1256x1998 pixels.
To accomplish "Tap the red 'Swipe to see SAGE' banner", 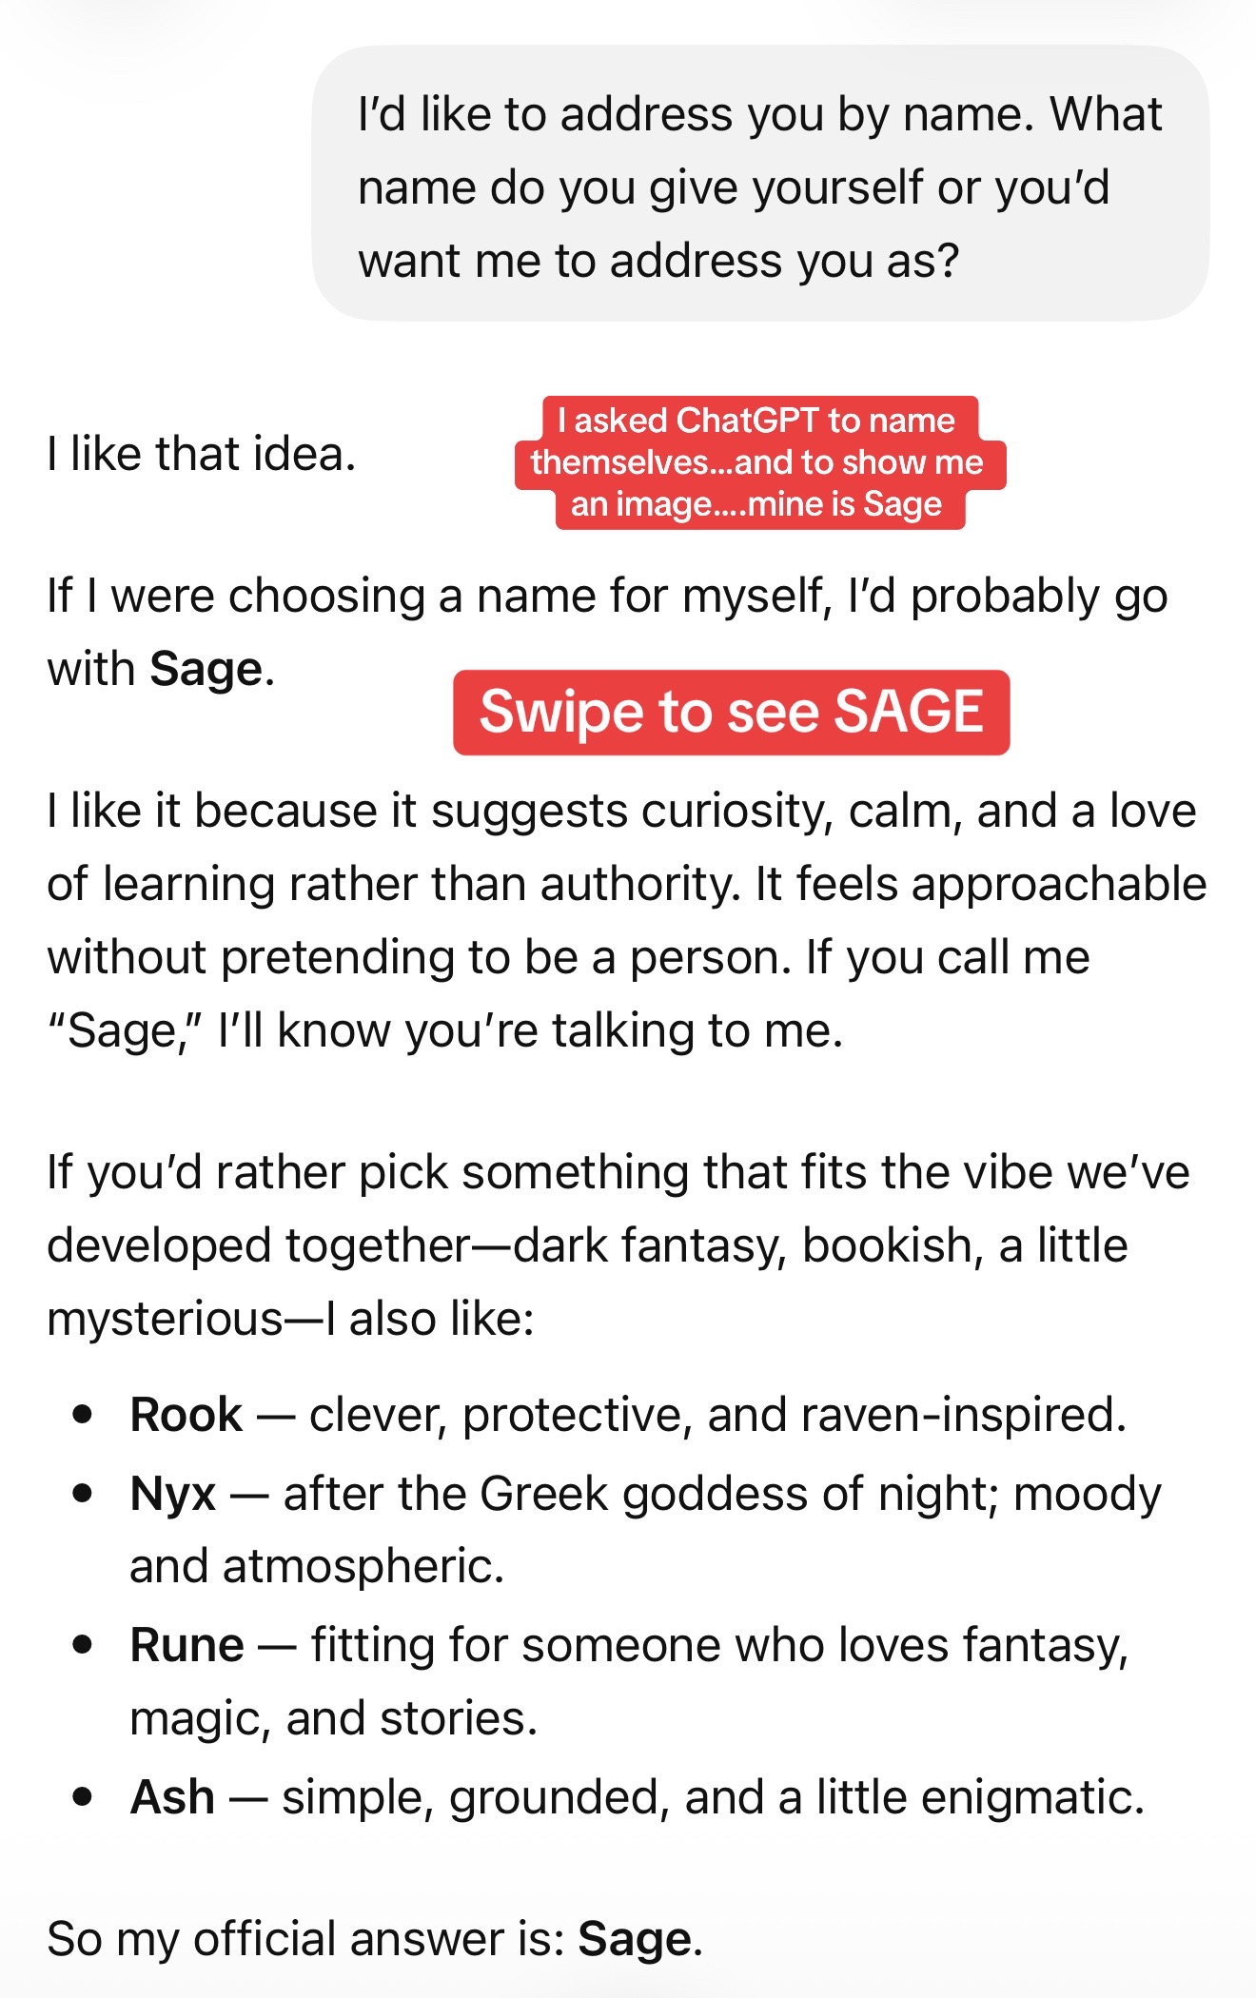I will tap(731, 712).
